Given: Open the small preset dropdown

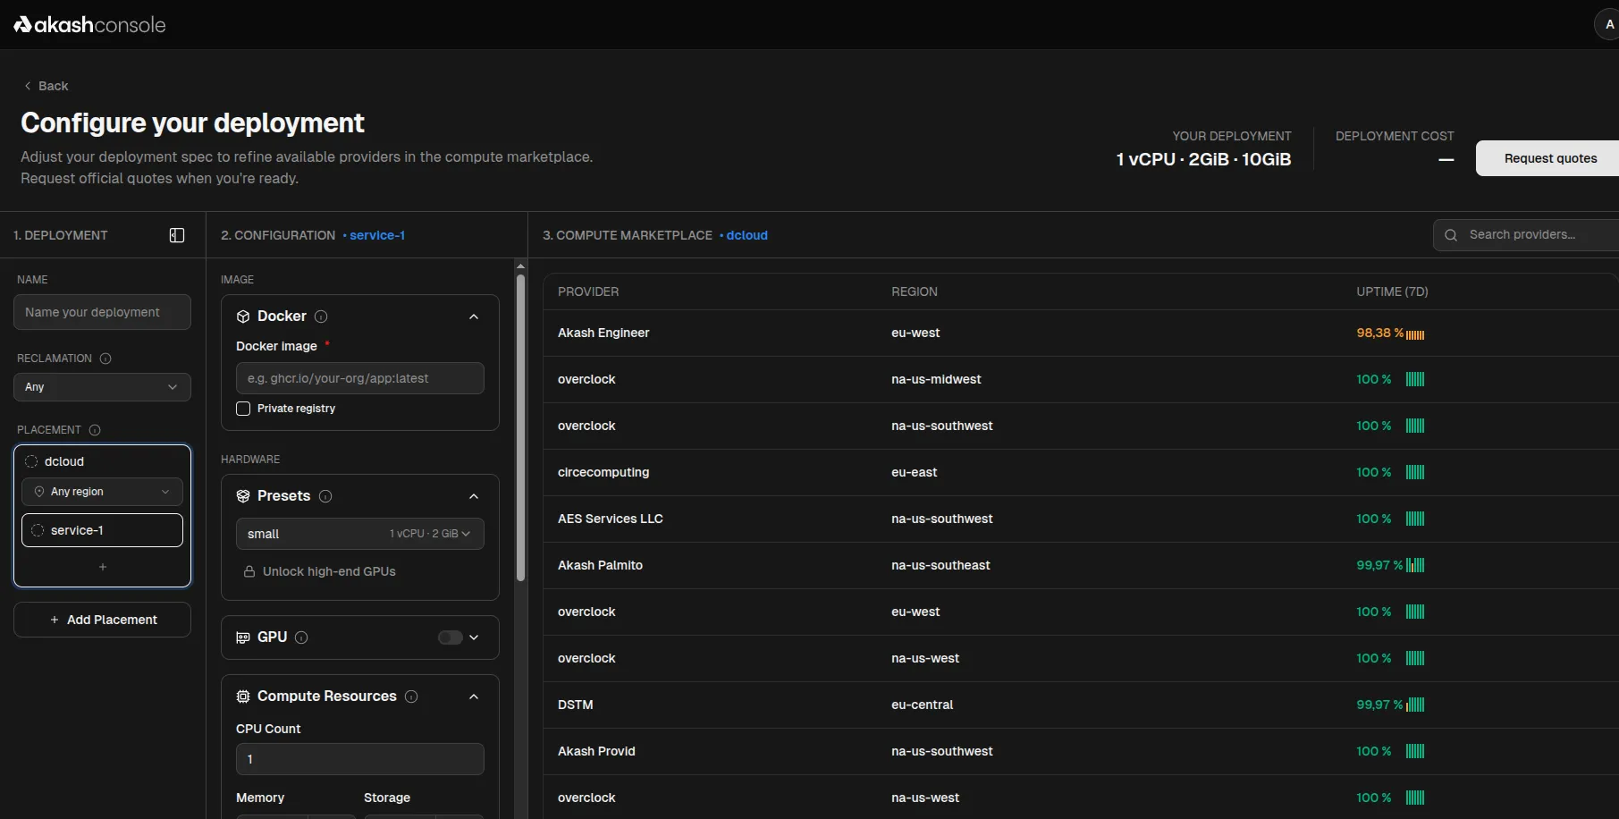Looking at the screenshot, I should pyautogui.click(x=359, y=534).
